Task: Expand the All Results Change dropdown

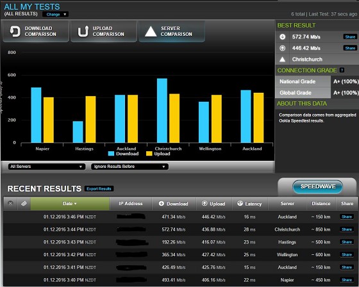Action: tap(56, 14)
